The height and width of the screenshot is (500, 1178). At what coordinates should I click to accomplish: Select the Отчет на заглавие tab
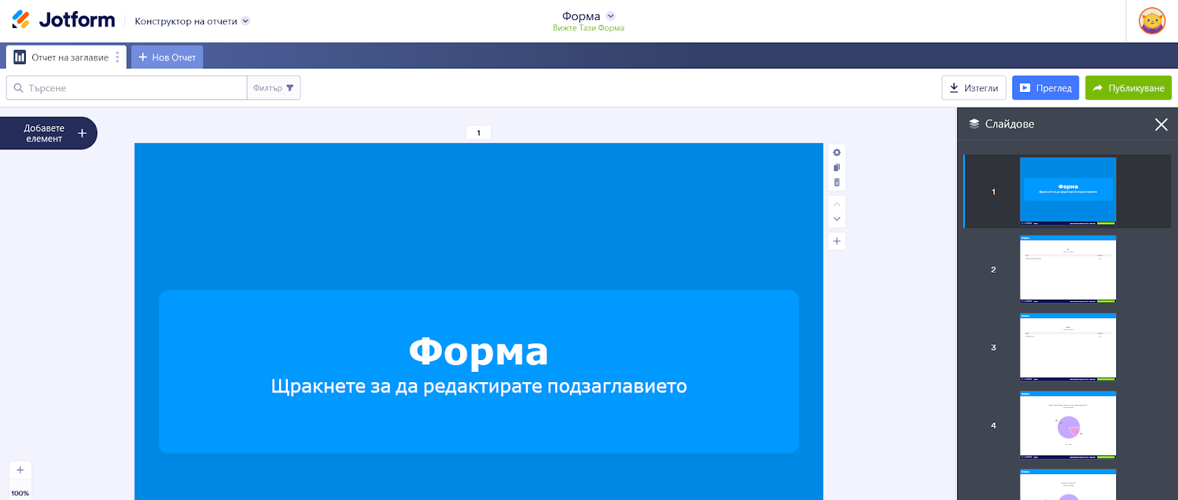tap(66, 57)
